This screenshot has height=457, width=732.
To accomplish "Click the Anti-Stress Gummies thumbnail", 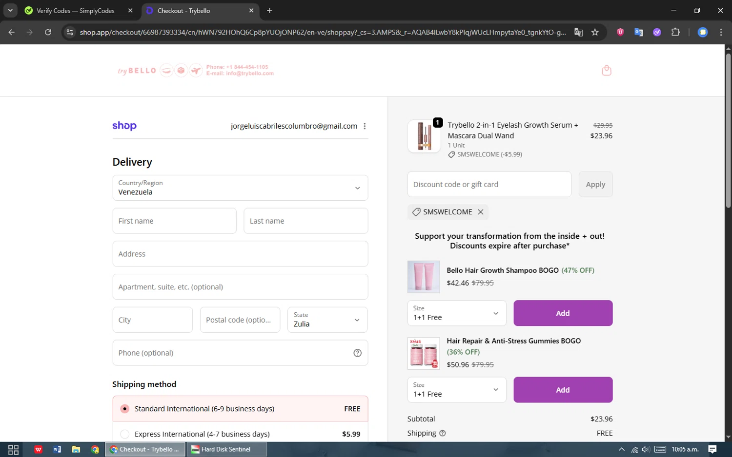I will 424,353.
